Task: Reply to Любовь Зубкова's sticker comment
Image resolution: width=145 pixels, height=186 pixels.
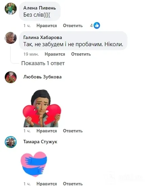Action: tap(73, 131)
